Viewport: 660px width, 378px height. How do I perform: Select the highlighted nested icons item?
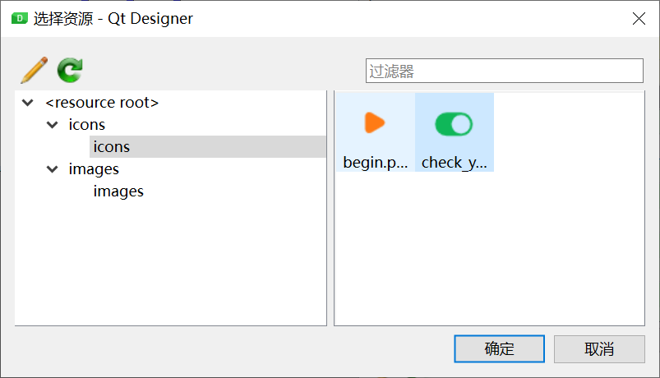point(112,147)
